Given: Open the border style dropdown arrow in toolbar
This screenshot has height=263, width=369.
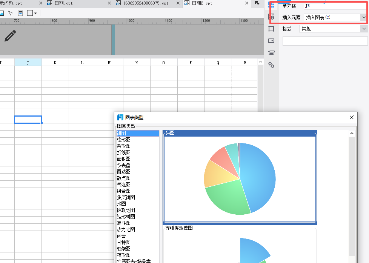Looking at the screenshot, I should [x=35, y=13].
